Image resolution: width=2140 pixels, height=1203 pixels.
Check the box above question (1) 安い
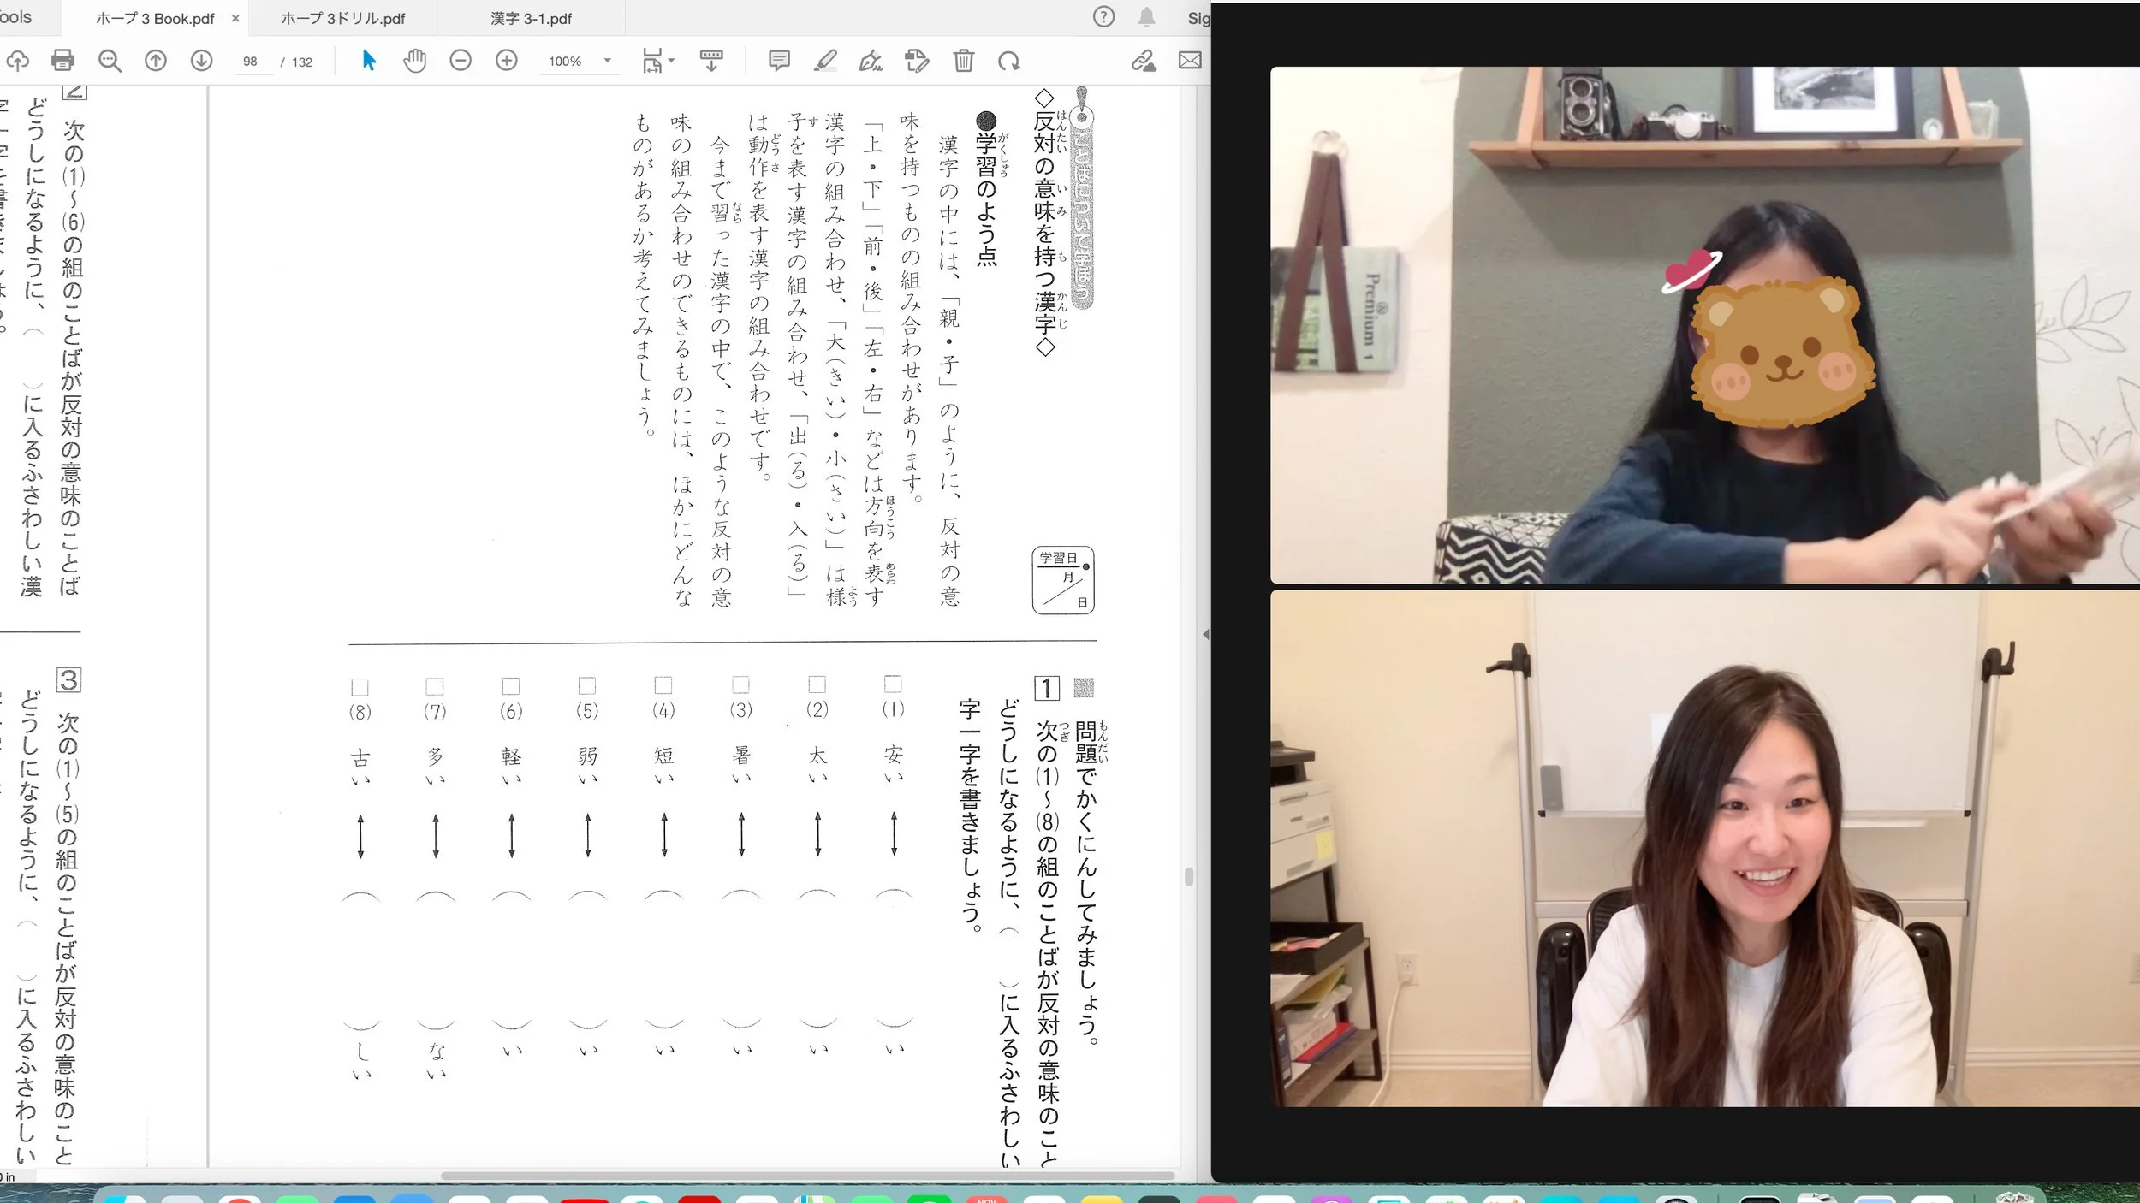[x=893, y=684]
